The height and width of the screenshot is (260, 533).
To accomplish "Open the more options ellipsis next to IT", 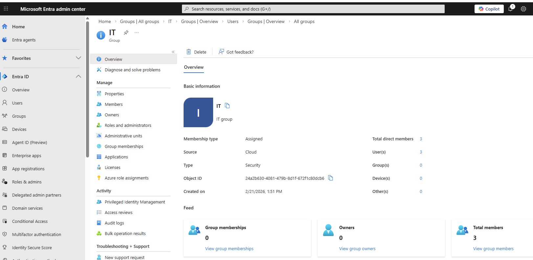I will coord(137,33).
